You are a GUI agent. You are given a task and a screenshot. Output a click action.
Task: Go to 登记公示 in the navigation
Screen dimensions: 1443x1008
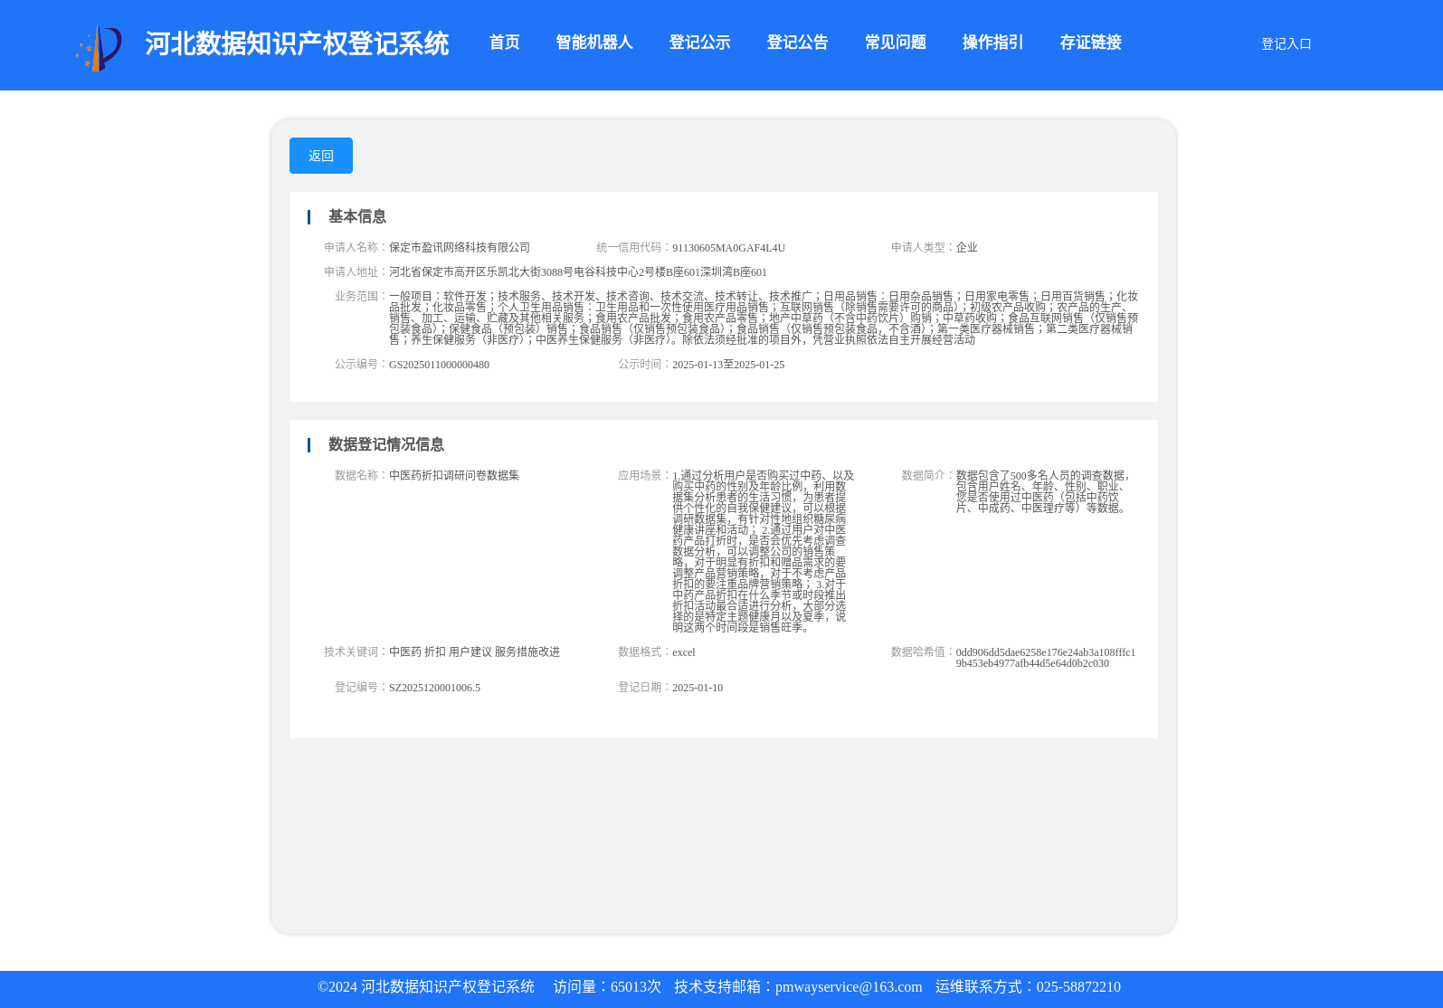click(x=699, y=43)
